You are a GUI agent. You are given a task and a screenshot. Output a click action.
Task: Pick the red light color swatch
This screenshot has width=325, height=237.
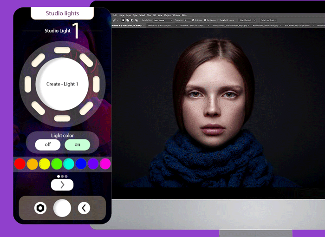pos(19,164)
